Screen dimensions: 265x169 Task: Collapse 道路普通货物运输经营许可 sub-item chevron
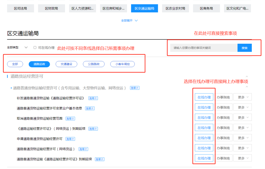247,87
